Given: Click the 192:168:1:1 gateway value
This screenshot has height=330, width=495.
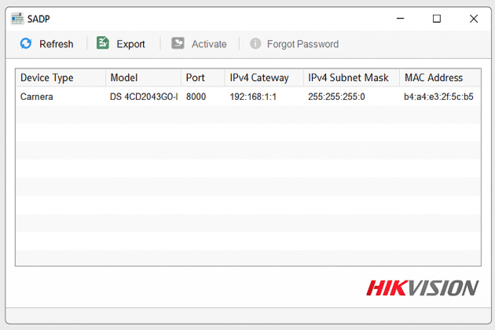Looking at the screenshot, I should click(x=253, y=97).
